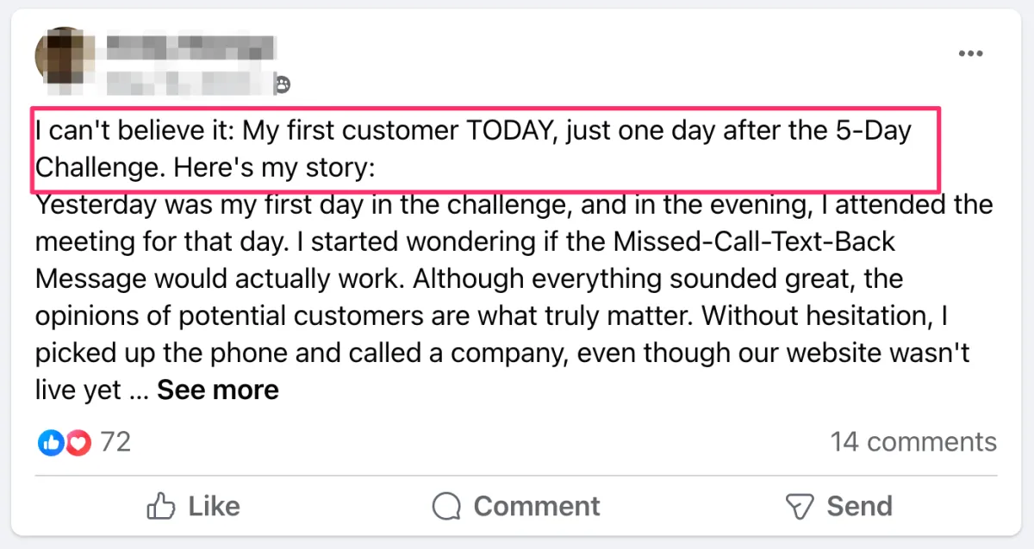Click the thumbs-up icon on Like button
This screenshot has width=1034, height=549.
161,506
